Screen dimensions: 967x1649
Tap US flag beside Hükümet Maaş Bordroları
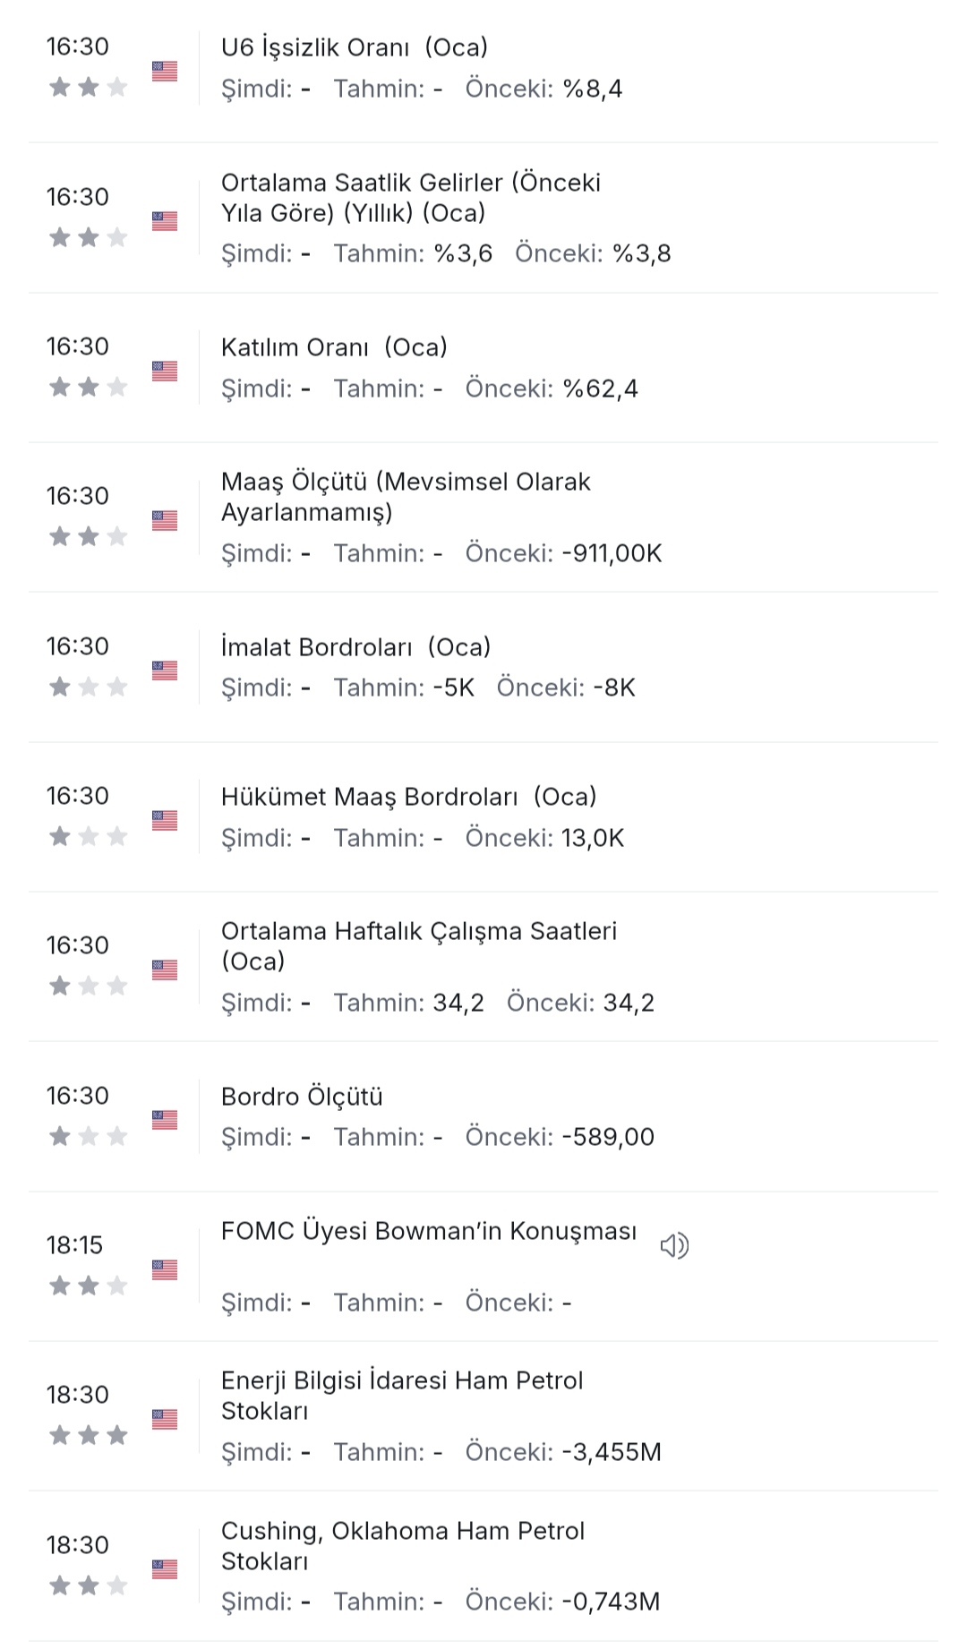[x=165, y=820]
